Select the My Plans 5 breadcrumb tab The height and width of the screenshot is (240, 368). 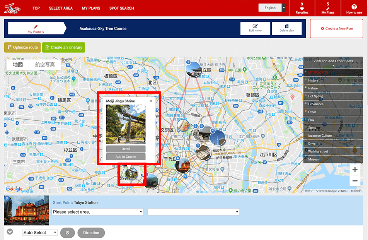[37, 28]
